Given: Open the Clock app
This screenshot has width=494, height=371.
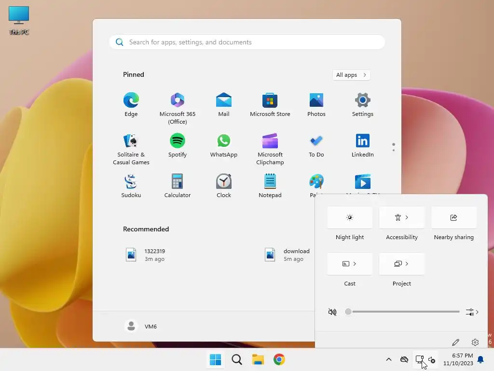Looking at the screenshot, I should [224, 186].
